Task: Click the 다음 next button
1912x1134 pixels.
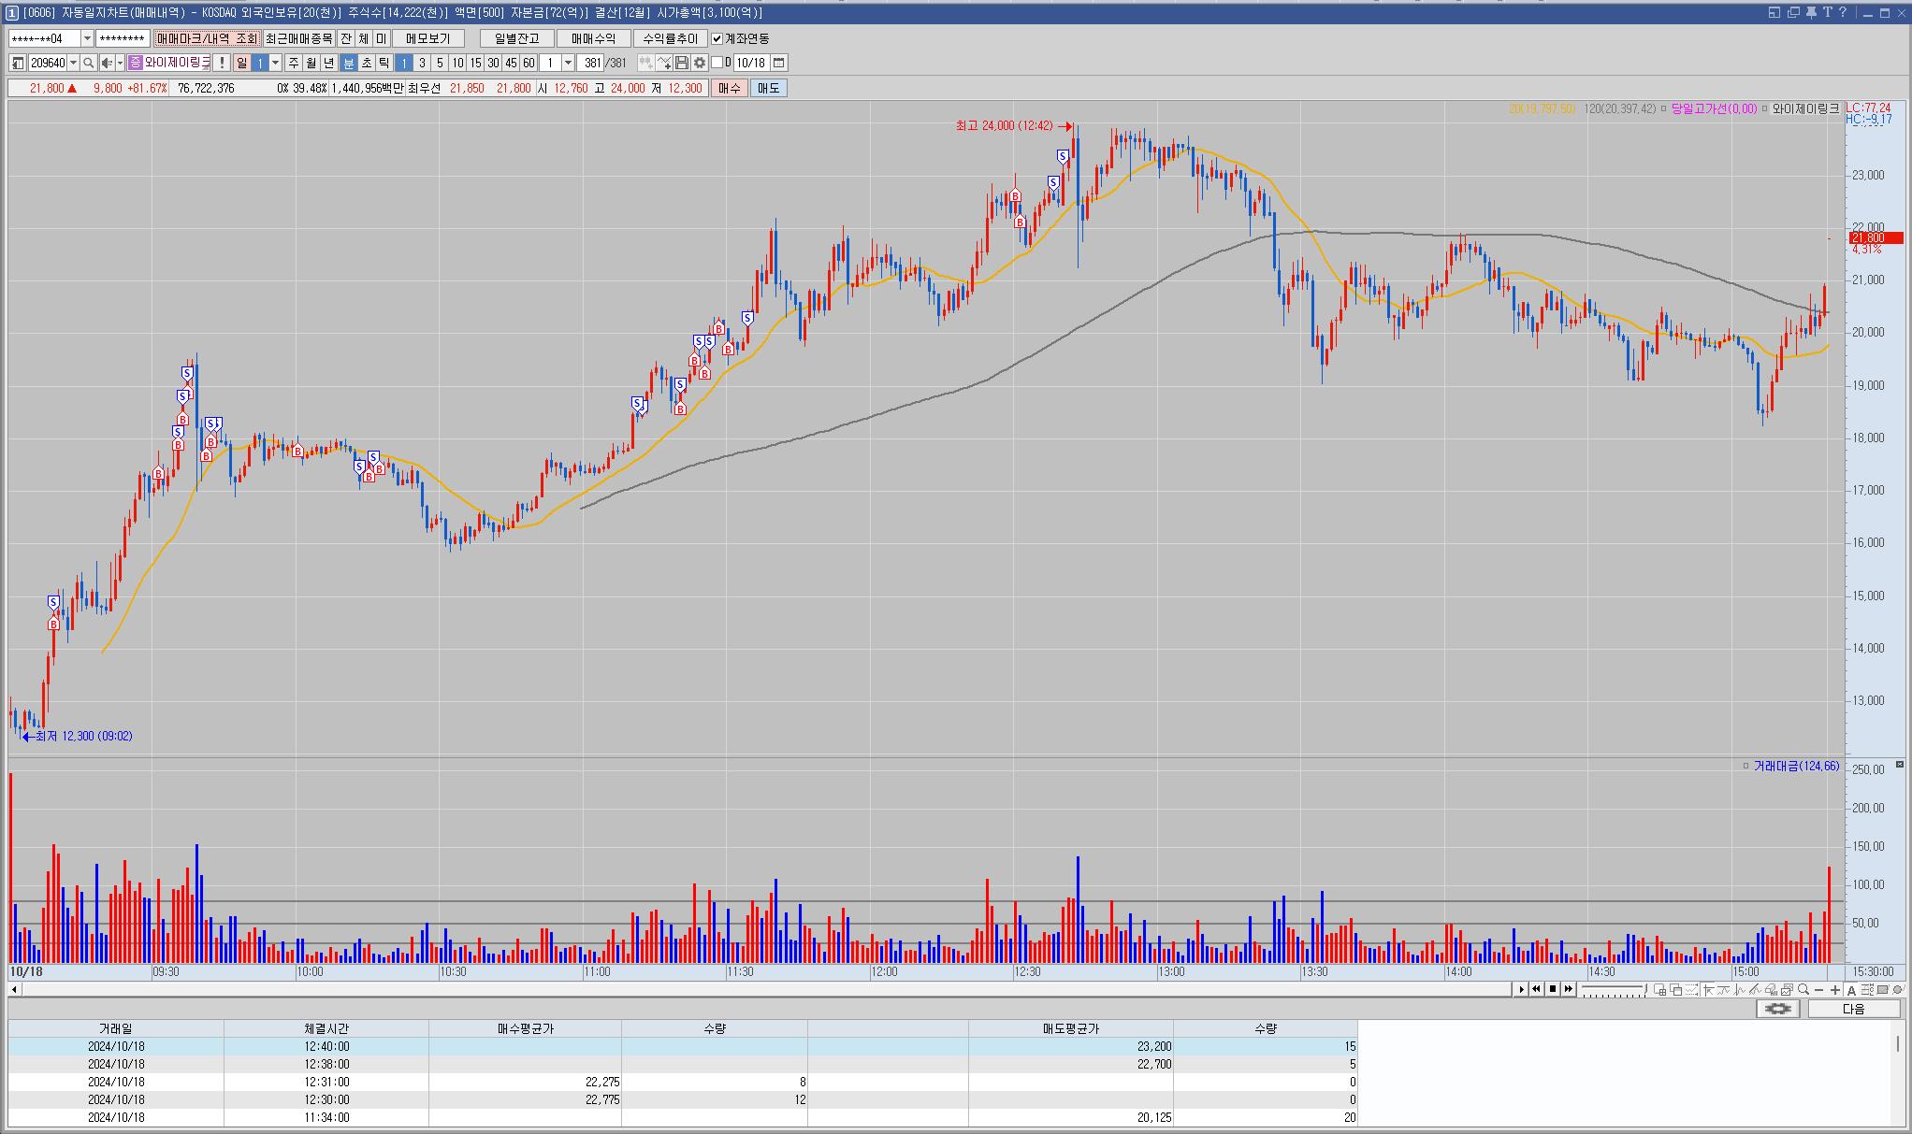Action: (1853, 1009)
